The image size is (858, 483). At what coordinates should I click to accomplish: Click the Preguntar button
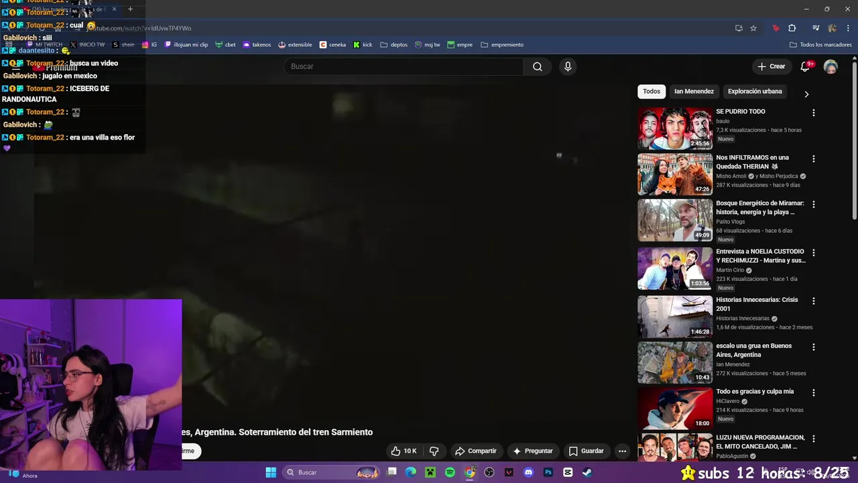pos(532,451)
